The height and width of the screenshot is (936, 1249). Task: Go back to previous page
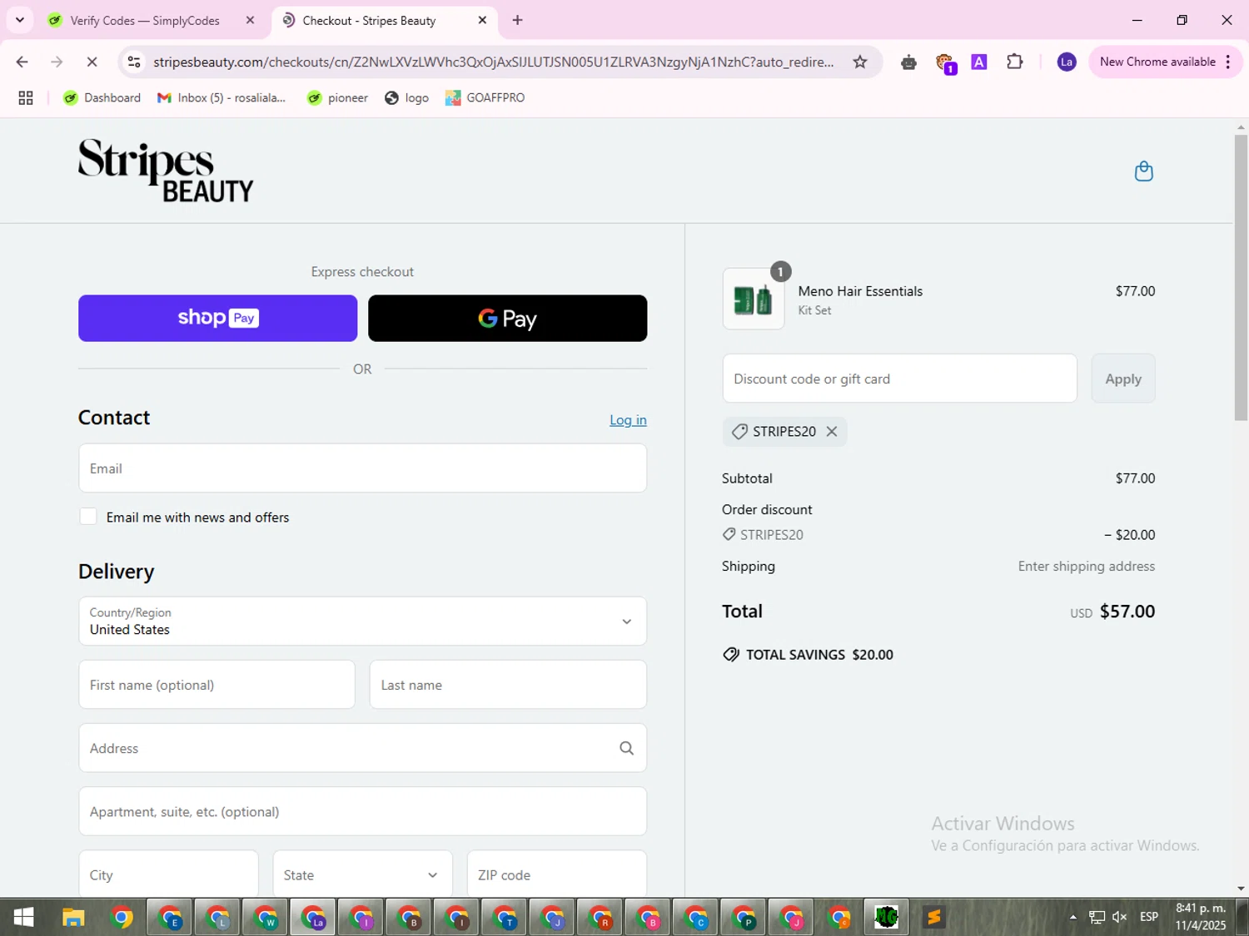coord(22,62)
